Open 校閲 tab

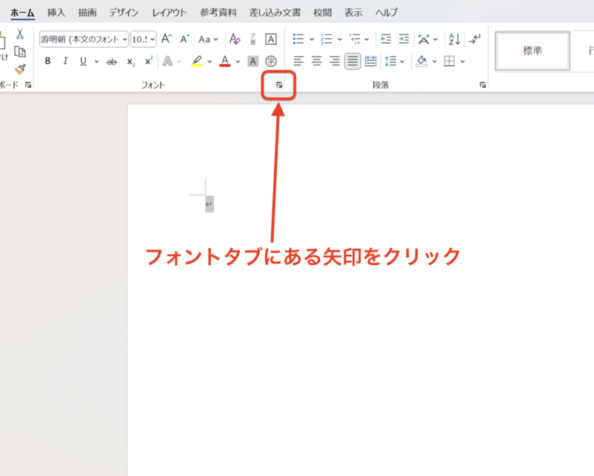point(322,13)
